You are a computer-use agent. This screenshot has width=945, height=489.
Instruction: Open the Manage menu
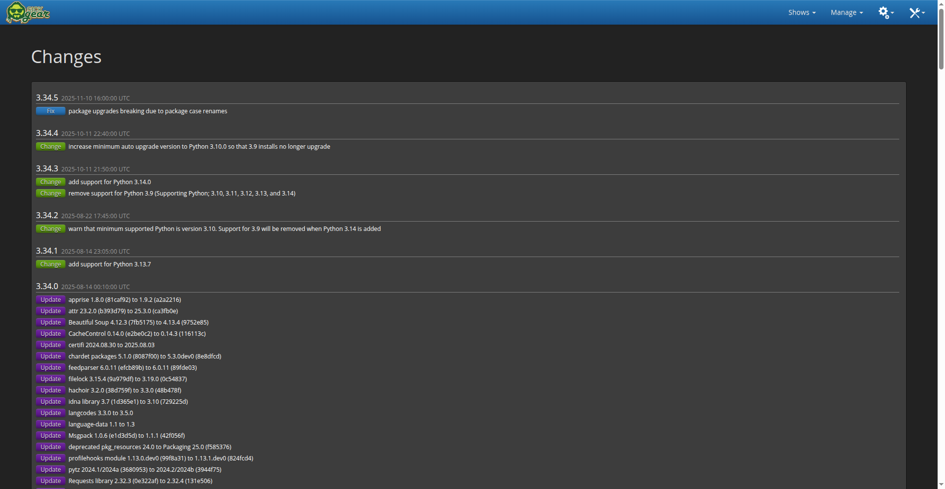click(x=846, y=12)
